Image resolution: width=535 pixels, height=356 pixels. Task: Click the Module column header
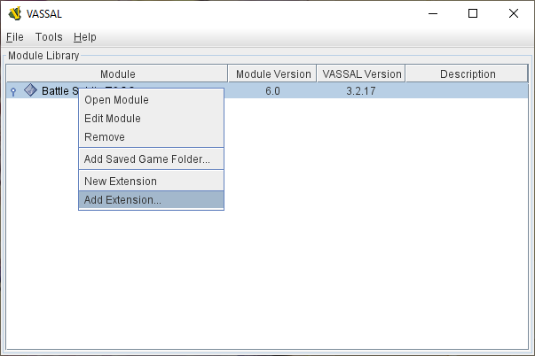point(117,74)
